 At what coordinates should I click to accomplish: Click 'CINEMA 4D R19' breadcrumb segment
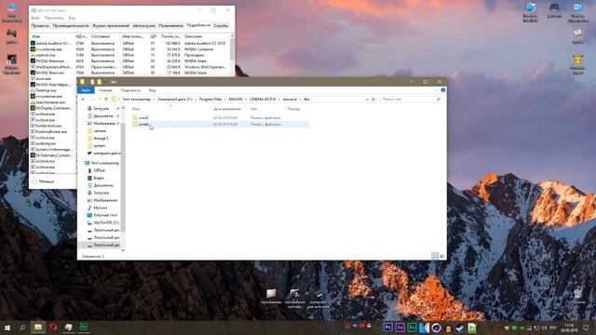(263, 100)
